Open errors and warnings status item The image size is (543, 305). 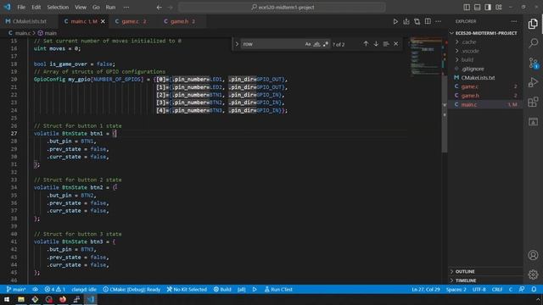[54, 290]
